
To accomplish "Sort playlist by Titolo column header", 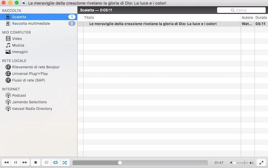I will click(162, 18).
